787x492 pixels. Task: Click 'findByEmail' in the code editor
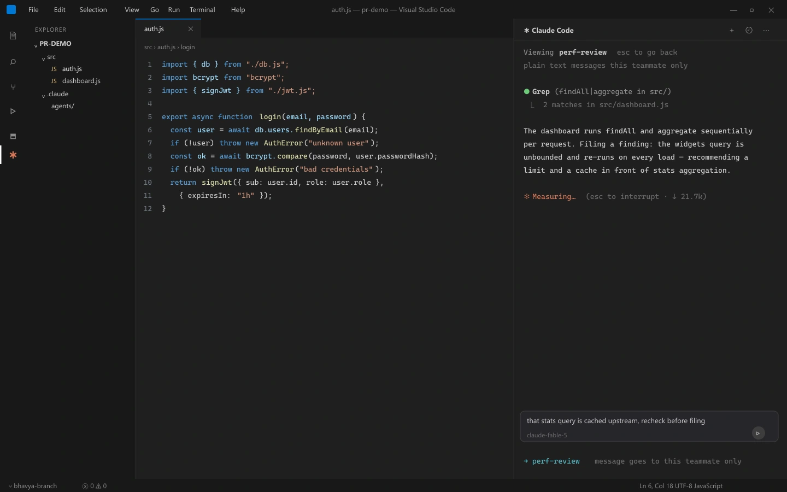click(319, 130)
